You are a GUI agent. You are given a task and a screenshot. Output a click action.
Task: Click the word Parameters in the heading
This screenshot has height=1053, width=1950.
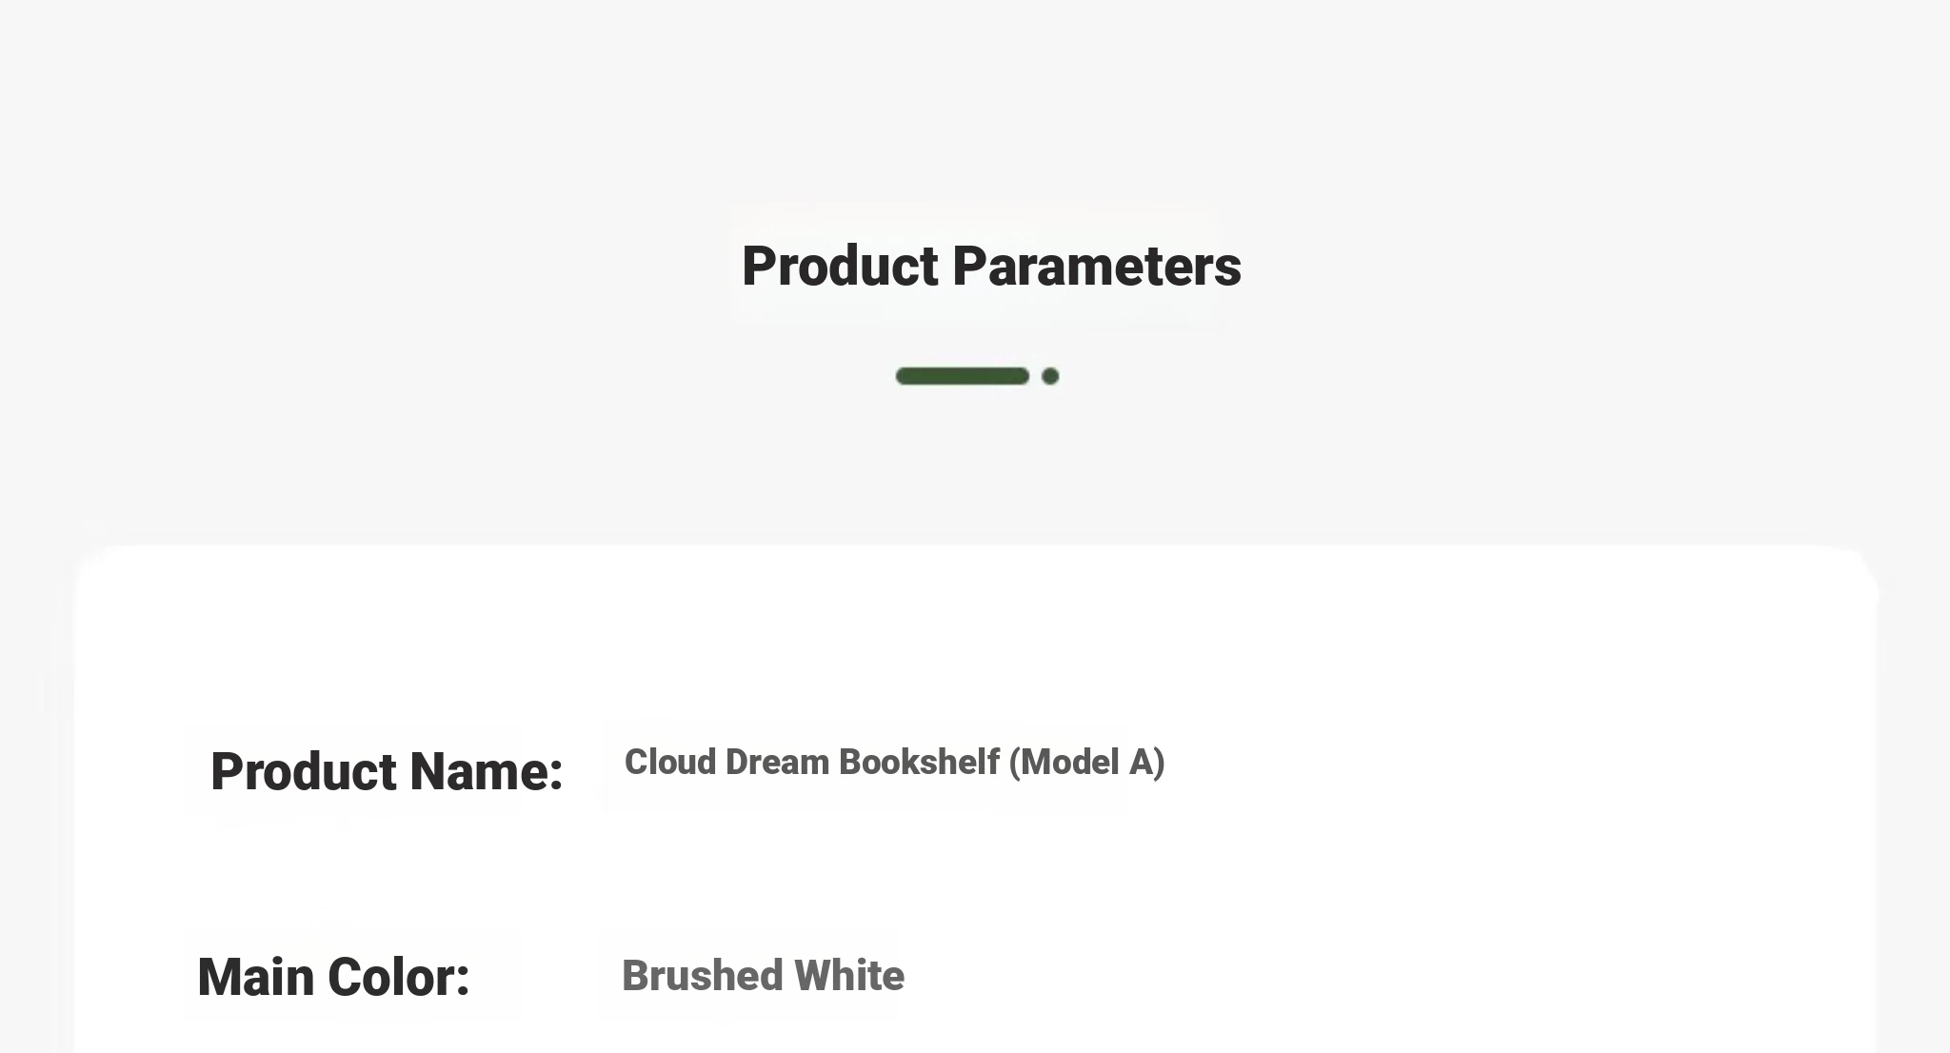tap(1097, 266)
